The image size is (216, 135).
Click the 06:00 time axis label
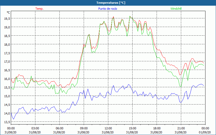(59, 129)
